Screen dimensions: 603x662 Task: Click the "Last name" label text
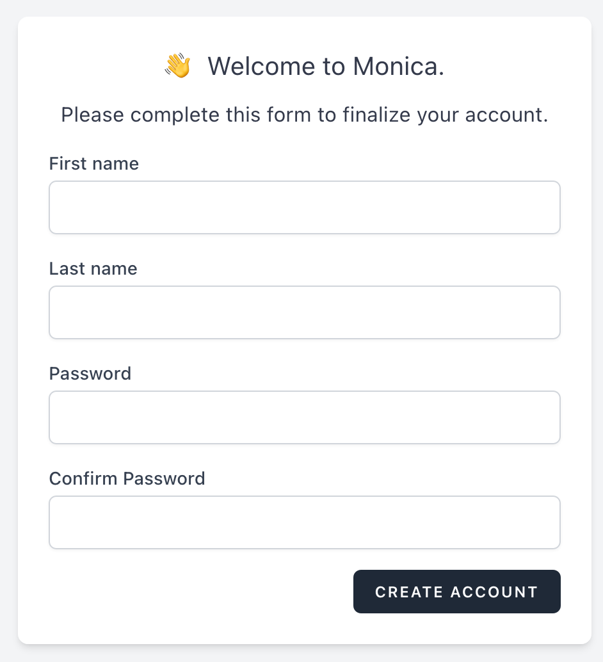click(93, 269)
